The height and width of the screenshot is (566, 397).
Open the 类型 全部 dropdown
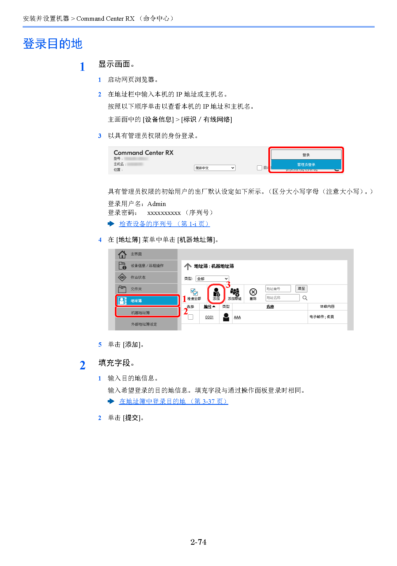(212, 278)
